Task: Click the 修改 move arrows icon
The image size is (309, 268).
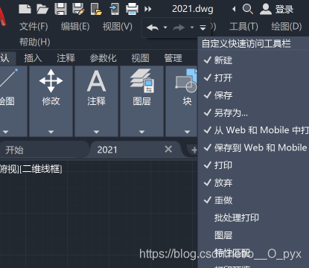Action: (x=51, y=81)
